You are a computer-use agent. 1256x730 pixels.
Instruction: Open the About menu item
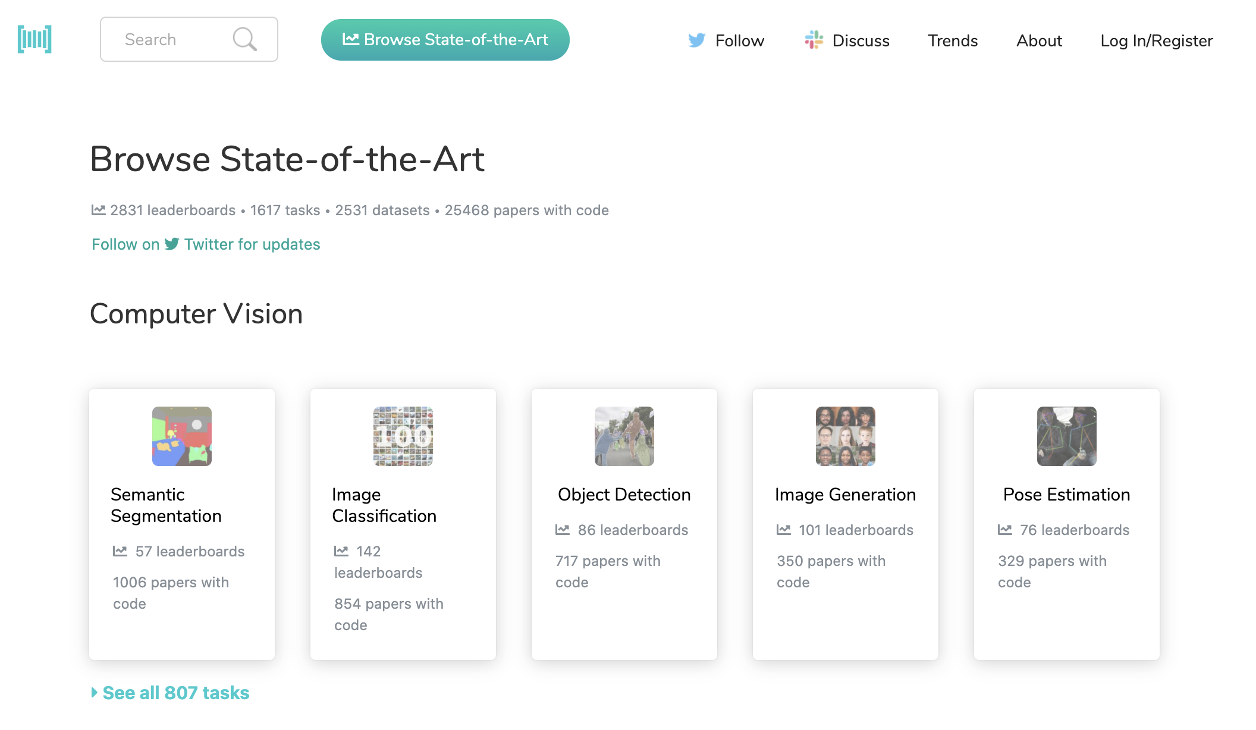[x=1039, y=40]
